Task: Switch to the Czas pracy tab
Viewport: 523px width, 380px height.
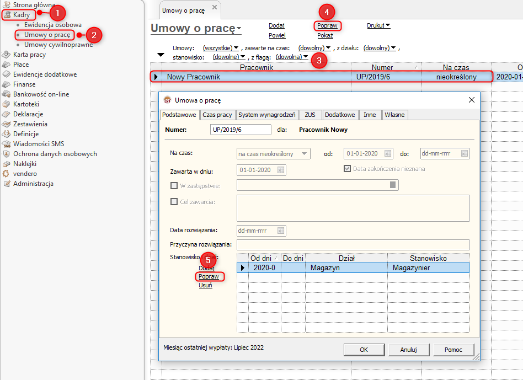Action: pyautogui.click(x=217, y=115)
